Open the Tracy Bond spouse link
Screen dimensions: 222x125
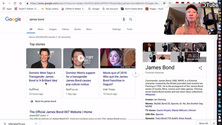click(x=161, y=118)
